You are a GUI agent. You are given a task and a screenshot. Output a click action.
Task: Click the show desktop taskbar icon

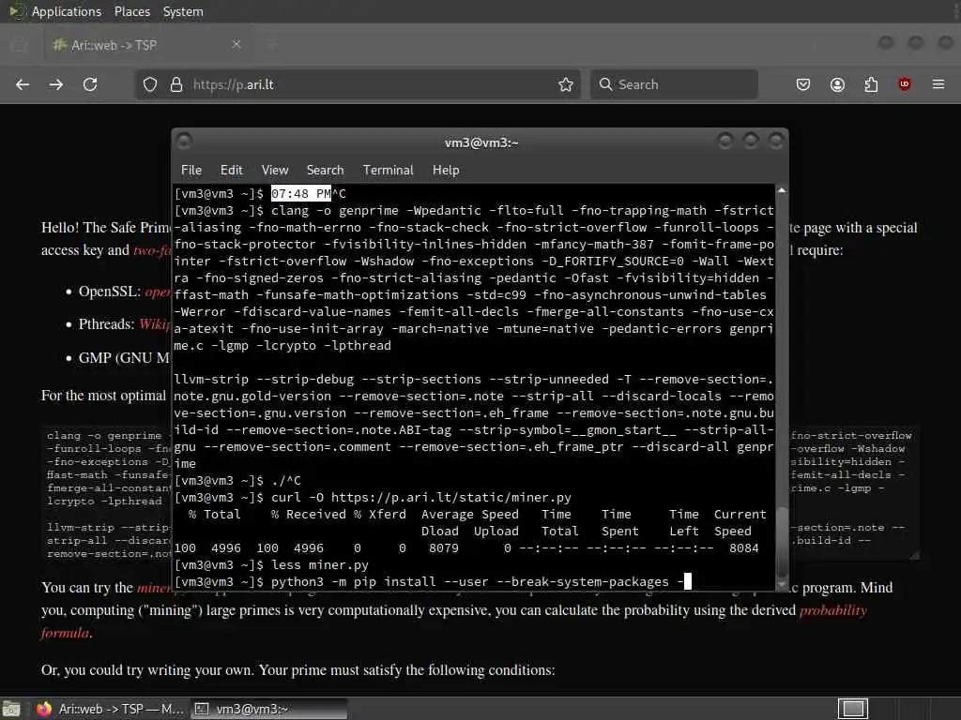pyautogui.click(x=11, y=709)
